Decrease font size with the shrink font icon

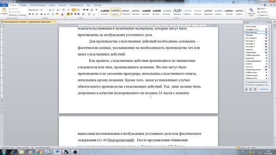pos(53,10)
